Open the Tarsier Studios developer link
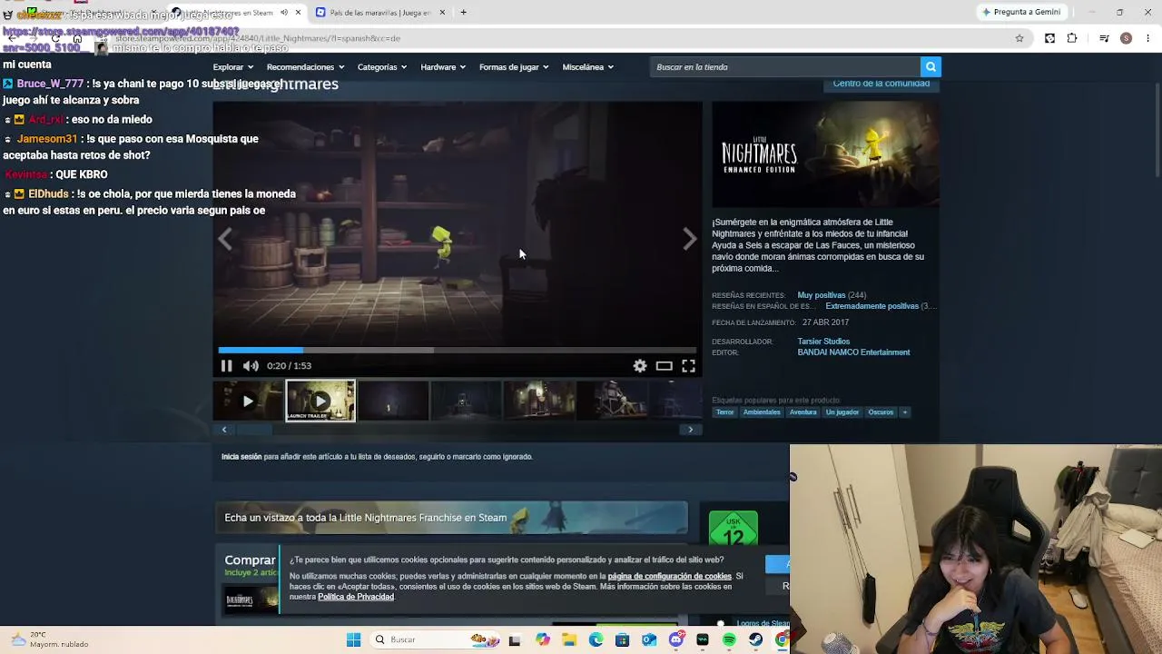The width and height of the screenshot is (1162, 654). click(x=823, y=342)
